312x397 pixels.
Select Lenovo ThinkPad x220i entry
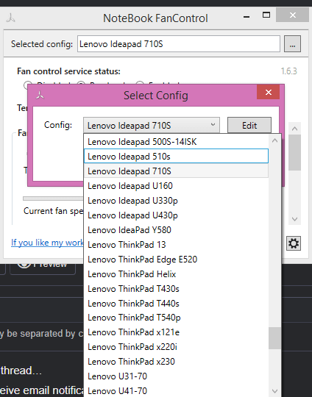(x=176, y=346)
